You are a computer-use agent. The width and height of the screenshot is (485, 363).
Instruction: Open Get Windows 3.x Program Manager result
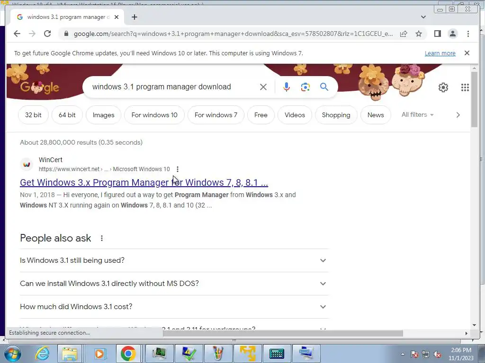tap(144, 182)
